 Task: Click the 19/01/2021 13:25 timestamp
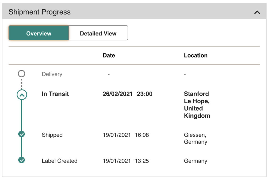tap(126, 161)
